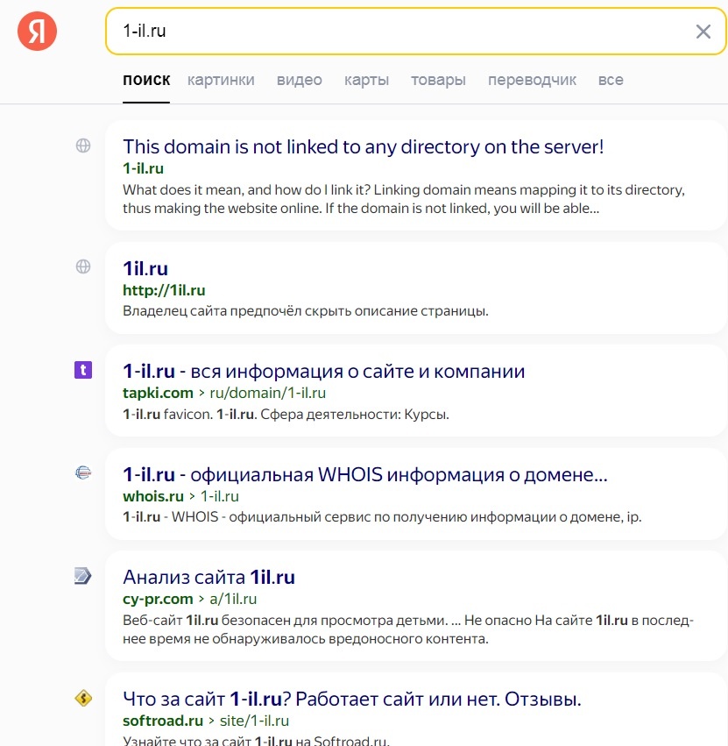Click the globe favicon beside the 1il.ru result
The image size is (728, 746).
83,266
